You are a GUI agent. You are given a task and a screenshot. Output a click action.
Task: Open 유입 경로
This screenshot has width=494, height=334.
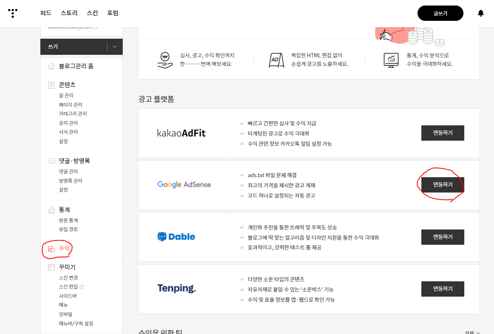click(x=68, y=229)
